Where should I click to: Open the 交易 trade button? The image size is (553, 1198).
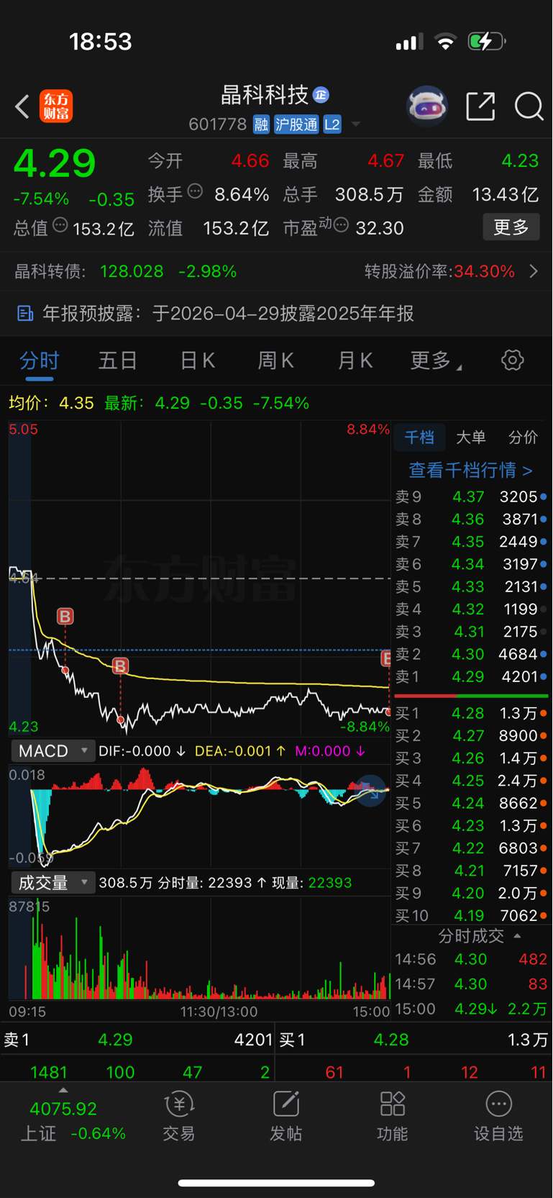179,1116
